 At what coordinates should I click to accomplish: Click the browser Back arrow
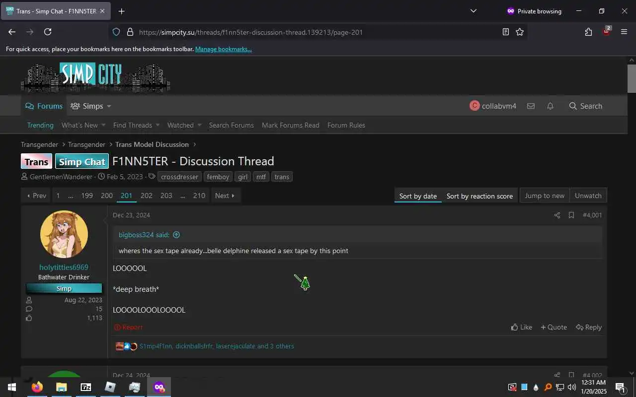tap(12, 32)
